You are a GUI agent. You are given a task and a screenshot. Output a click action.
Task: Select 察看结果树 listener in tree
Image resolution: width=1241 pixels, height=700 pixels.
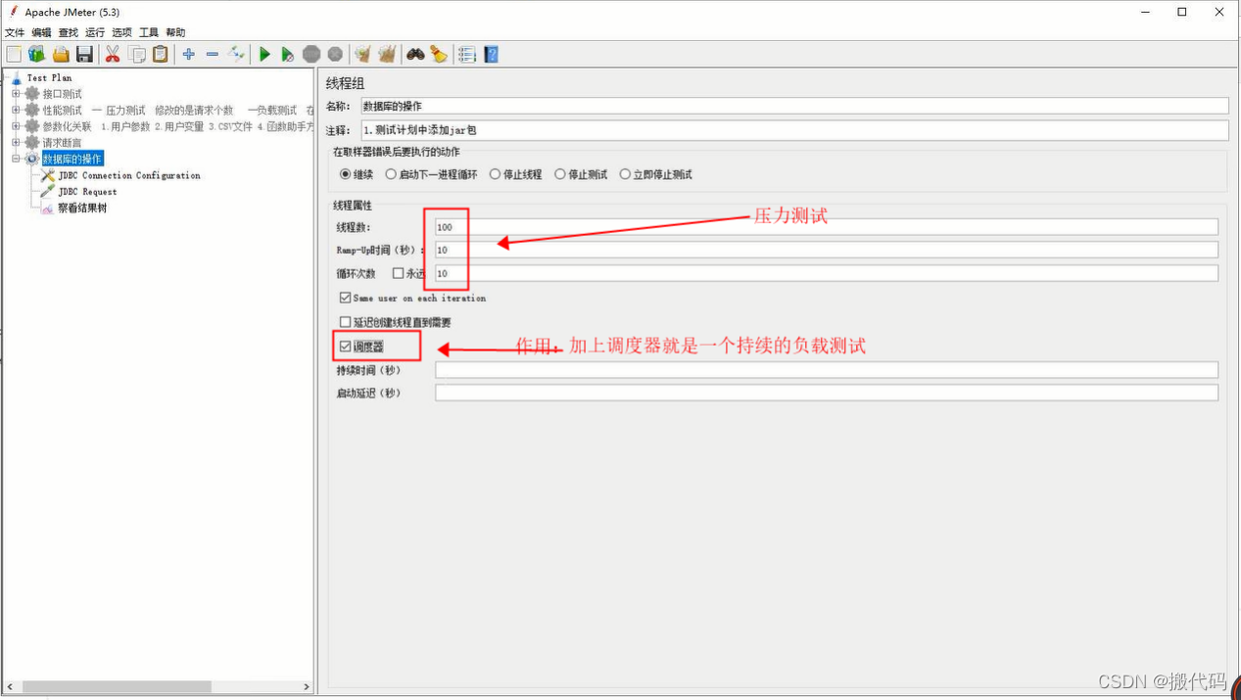pyautogui.click(x=82, y=208)
